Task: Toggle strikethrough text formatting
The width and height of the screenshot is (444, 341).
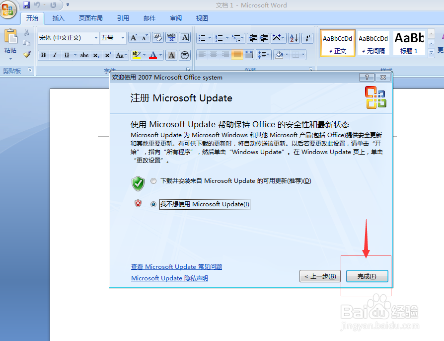Action: point(84,55)
